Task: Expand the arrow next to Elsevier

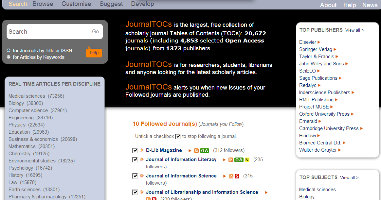Action: [x=319, y=42]
